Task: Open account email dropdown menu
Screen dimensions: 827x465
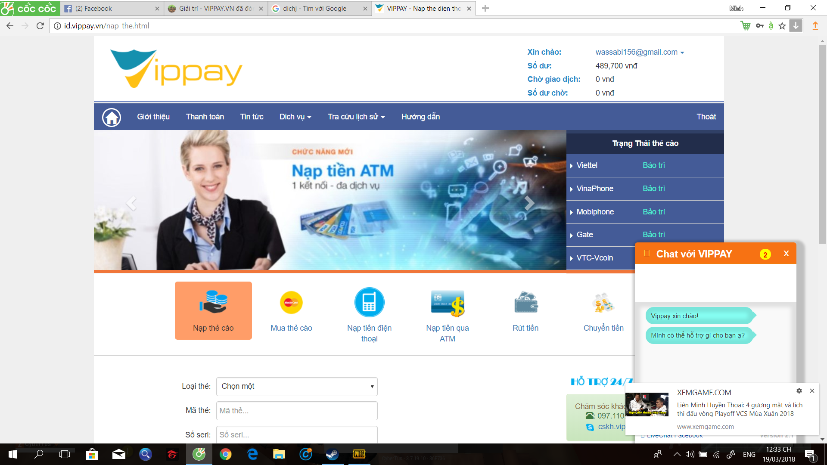Action: point(640,52)
